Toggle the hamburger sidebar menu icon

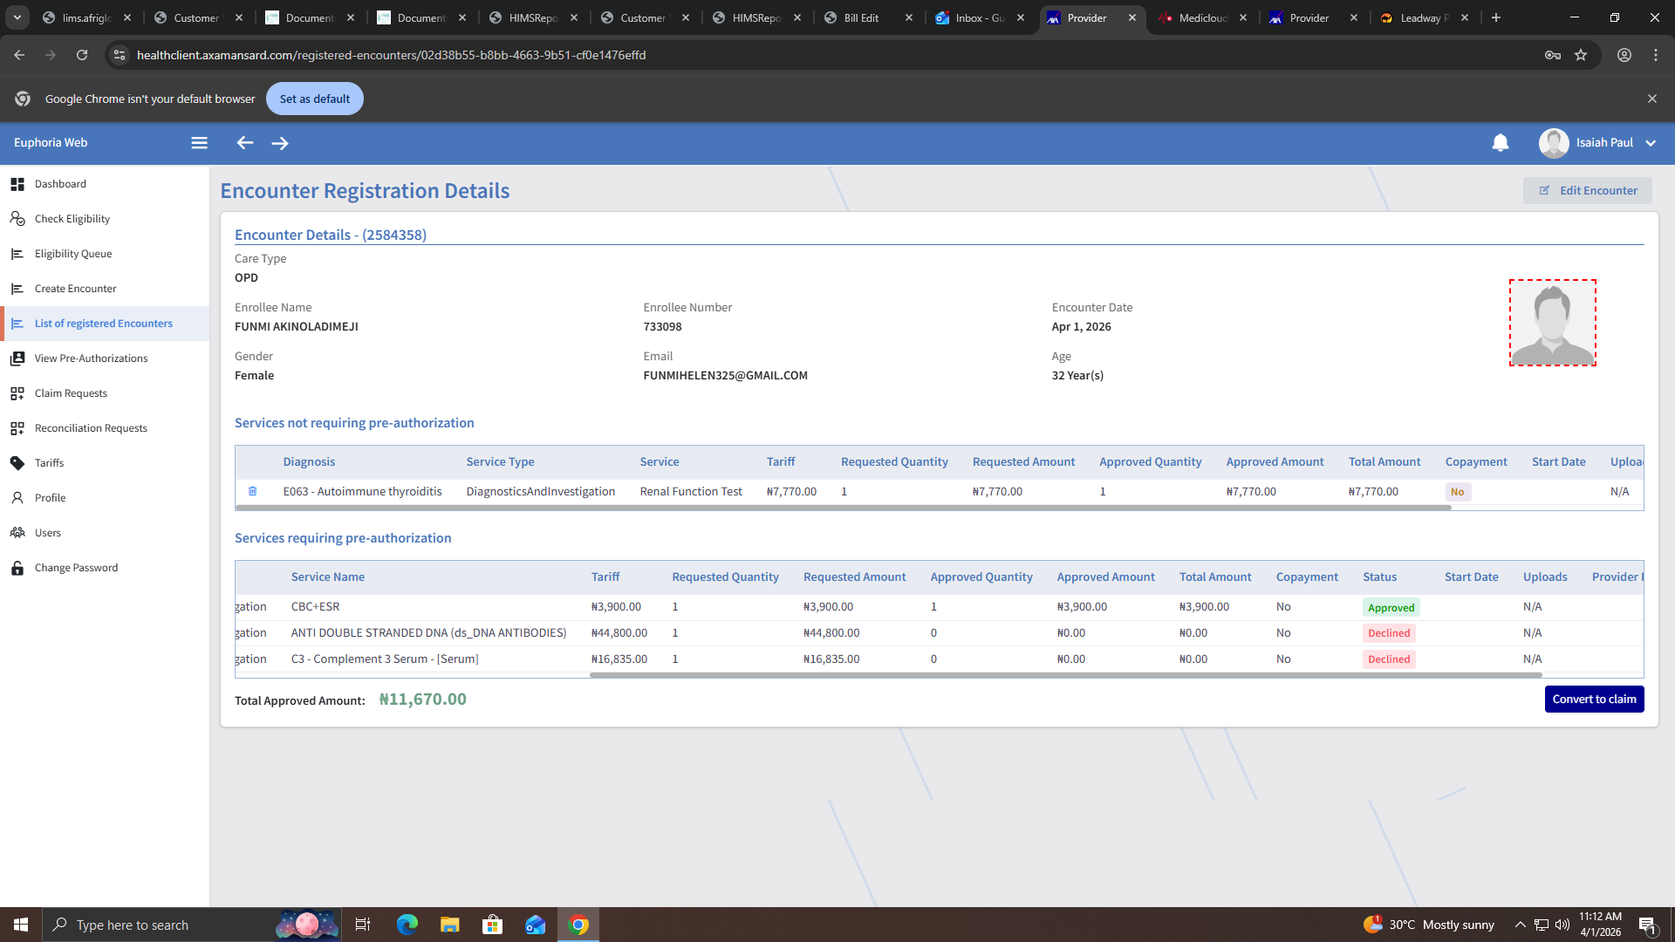pyautogui.click(x=199, y=143)
